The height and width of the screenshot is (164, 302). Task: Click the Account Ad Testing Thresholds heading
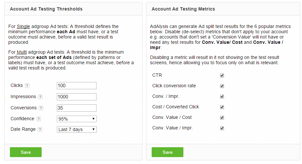pos(46,9)
